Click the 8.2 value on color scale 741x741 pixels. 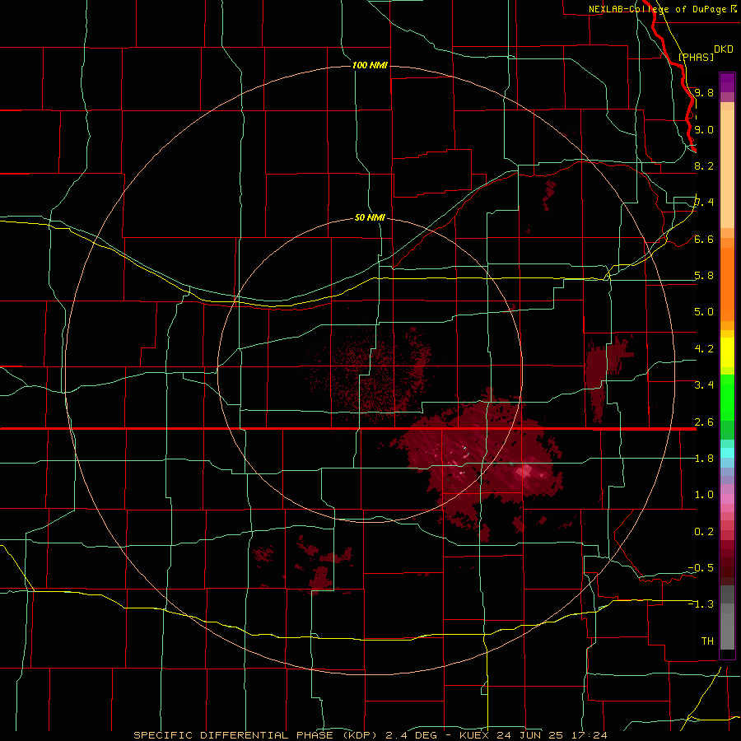704,165
